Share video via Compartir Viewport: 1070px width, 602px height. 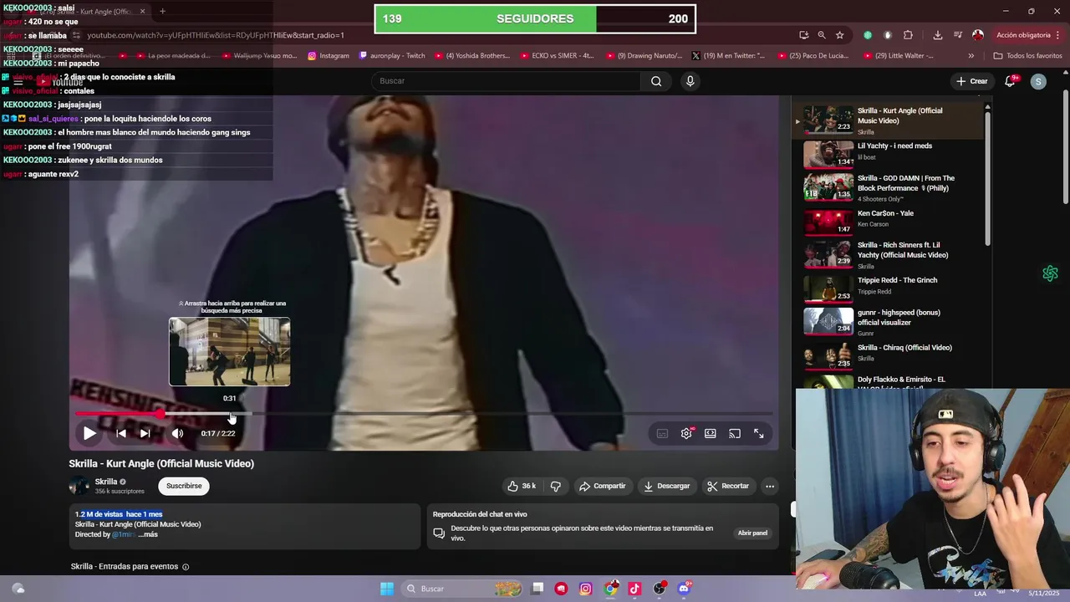pos(602,486)
